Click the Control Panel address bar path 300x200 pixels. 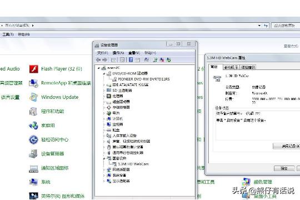coord(17,25)
